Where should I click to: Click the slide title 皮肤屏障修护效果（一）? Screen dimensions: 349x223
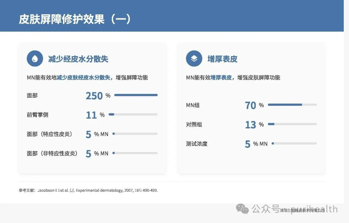pos(75,19)
